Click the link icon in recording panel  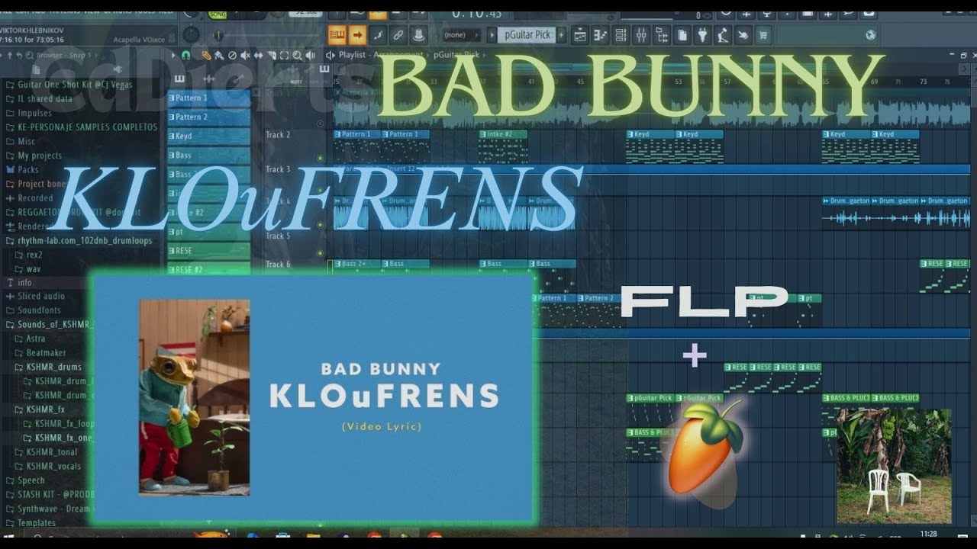tap(398, 35)
